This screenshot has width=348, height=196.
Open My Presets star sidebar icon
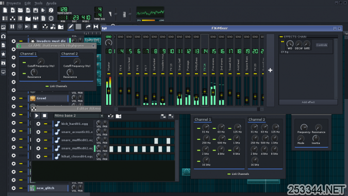coord(3,54)
